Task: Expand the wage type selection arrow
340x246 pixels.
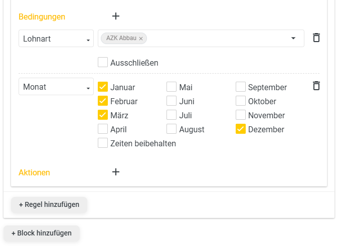Action: (293, 39)
